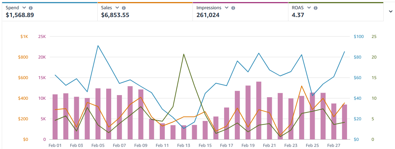Screen dimensions: 395x149
Task: Click the Feb 07 x-axis date label
Action: pos(119,145)
